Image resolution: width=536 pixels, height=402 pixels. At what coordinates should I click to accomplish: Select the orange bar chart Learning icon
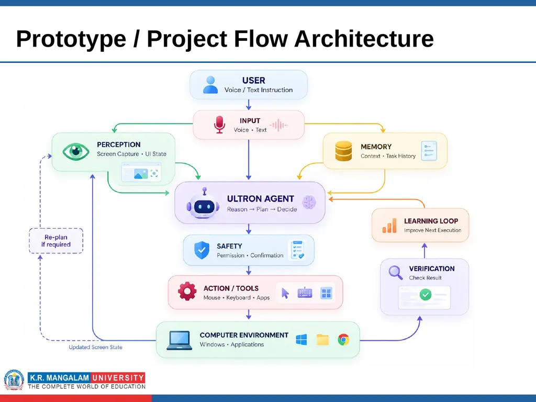(389, 225)
